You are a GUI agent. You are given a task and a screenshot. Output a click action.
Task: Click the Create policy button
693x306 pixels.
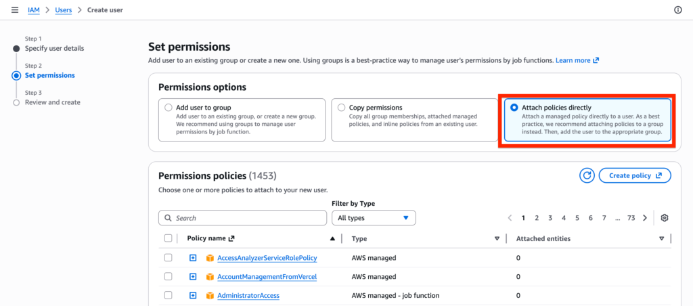(x=634, y=175)
